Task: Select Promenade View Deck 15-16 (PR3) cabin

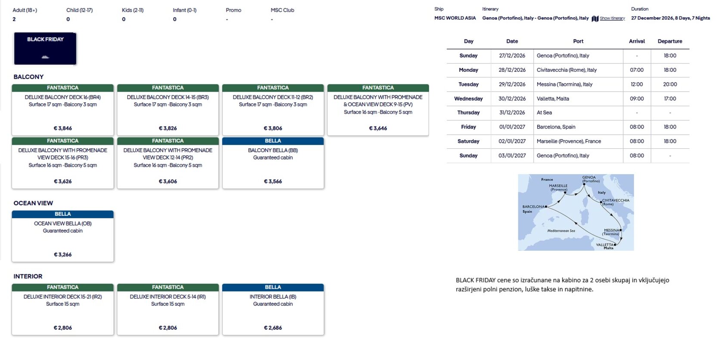Action: [x=63, y=163]
